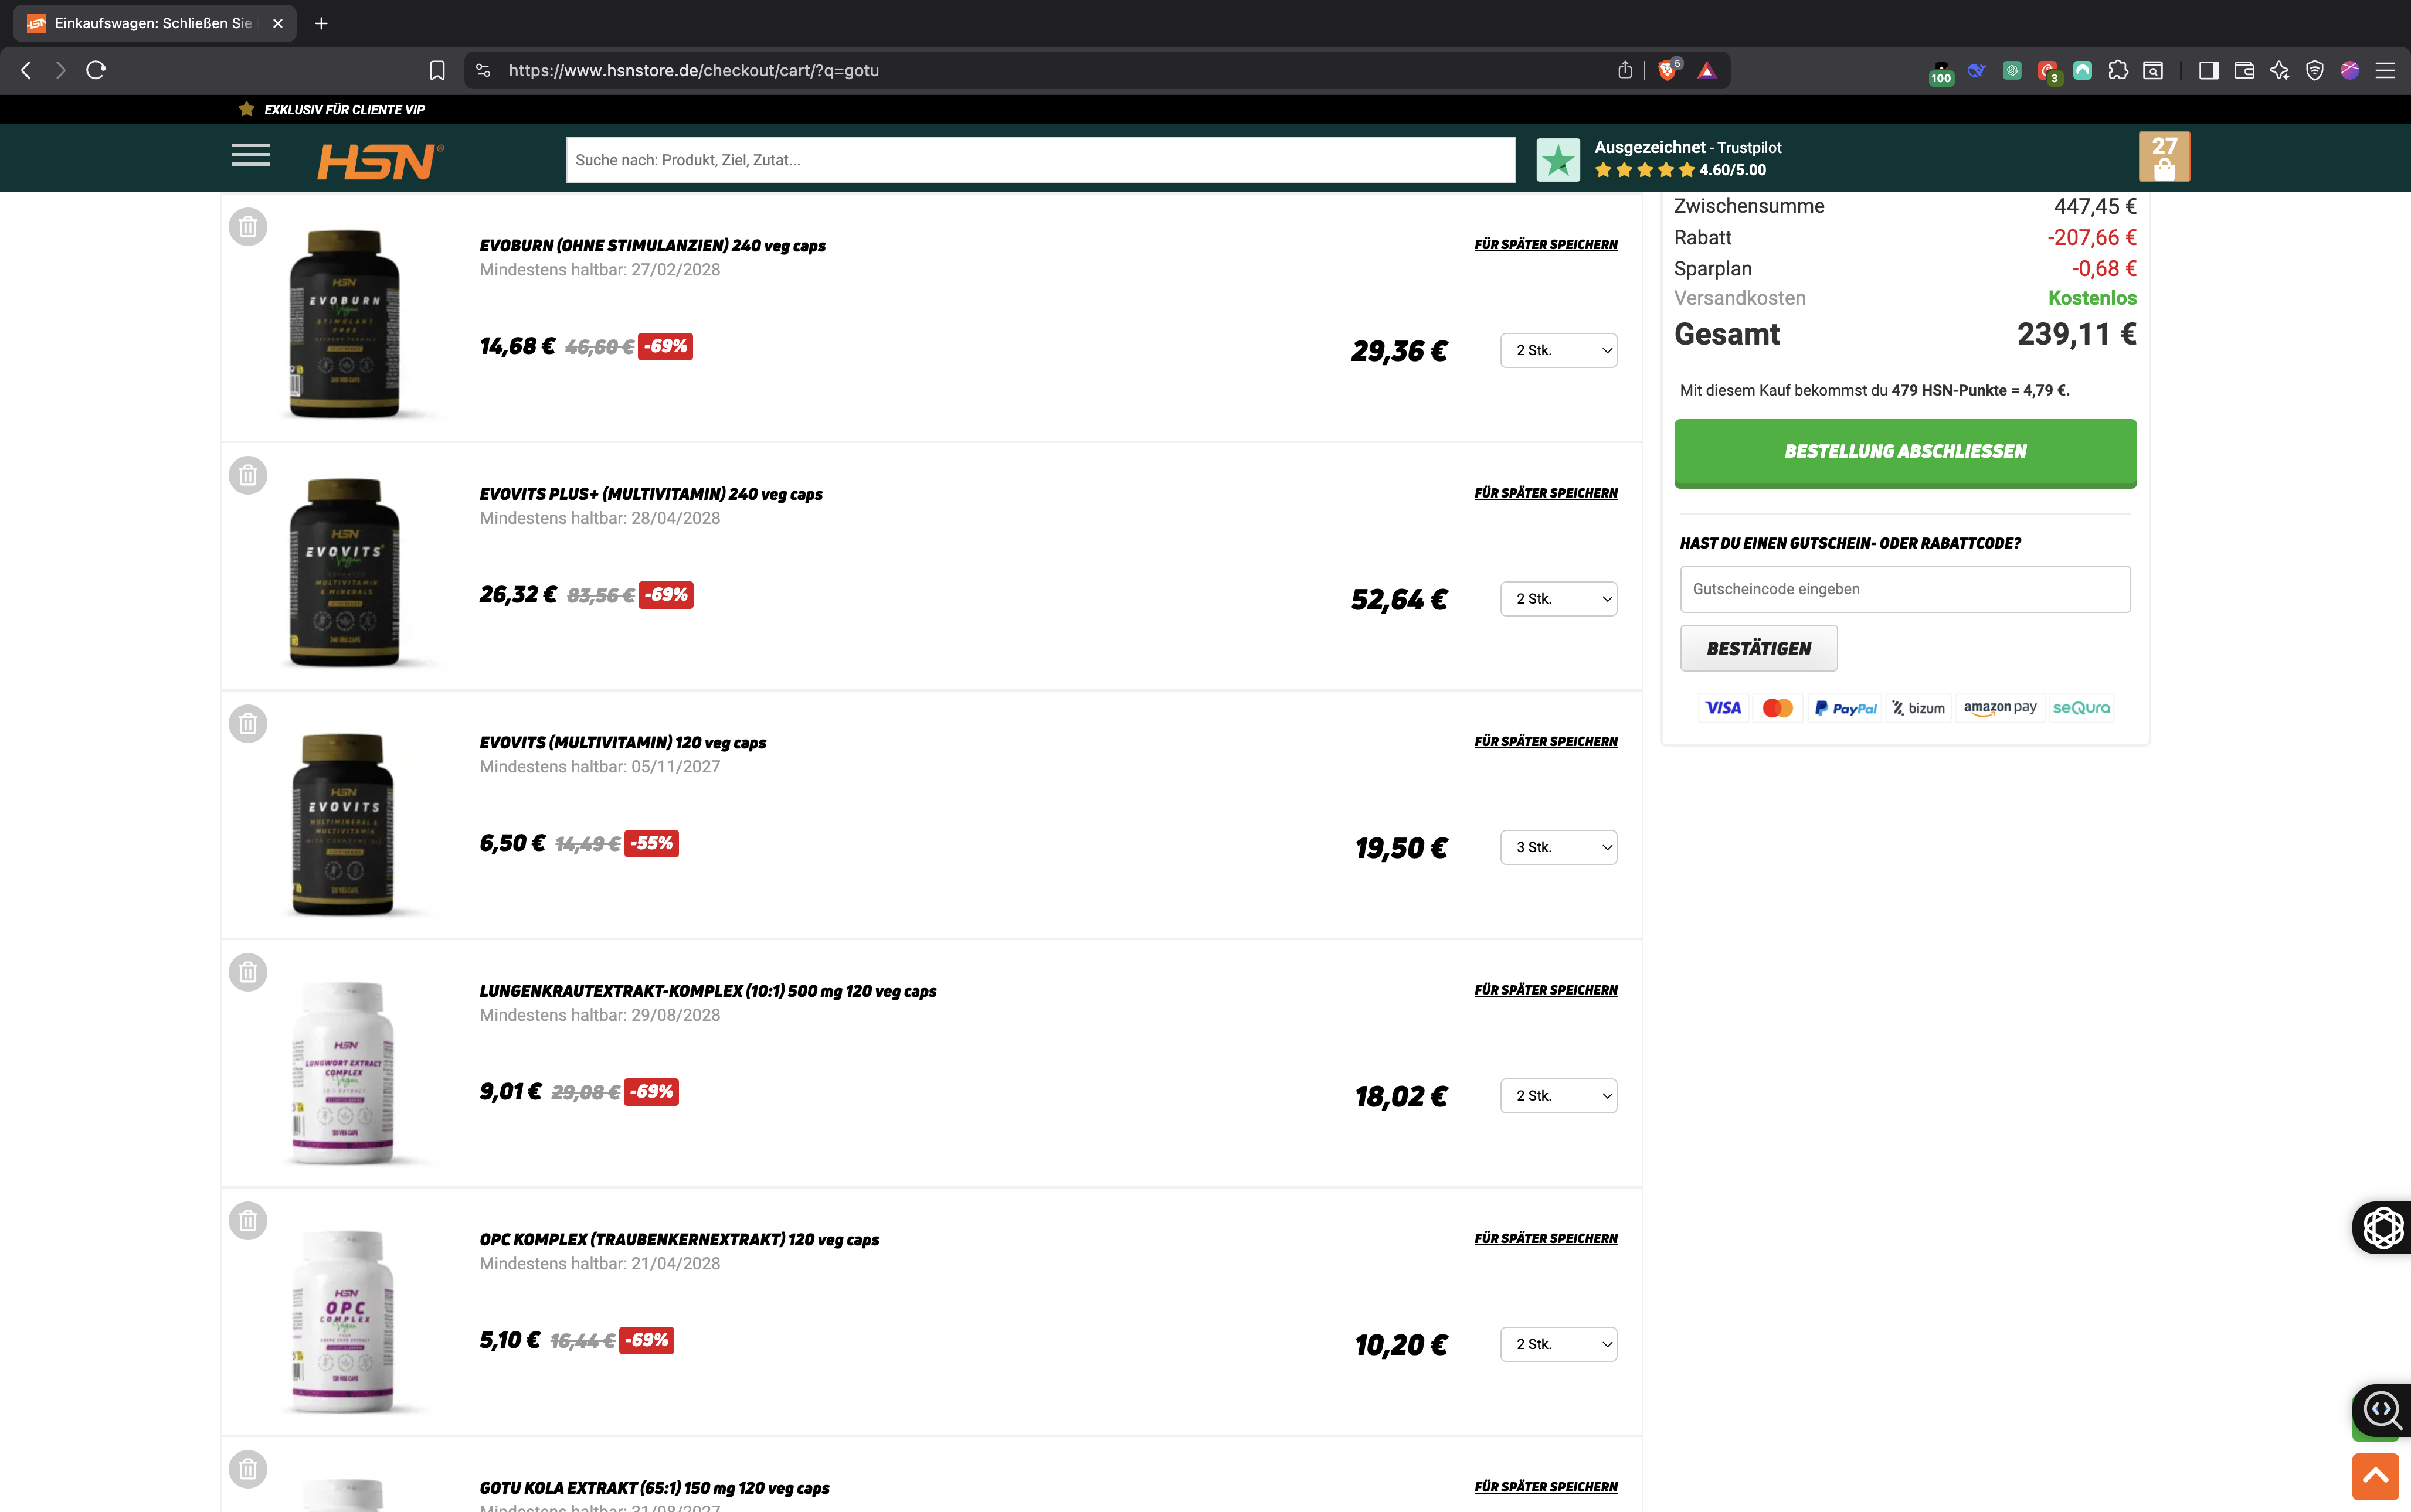This screenshot has height=1512, width=2411.
Task: Open browser main menu
Action: [x=2385, y=70]
